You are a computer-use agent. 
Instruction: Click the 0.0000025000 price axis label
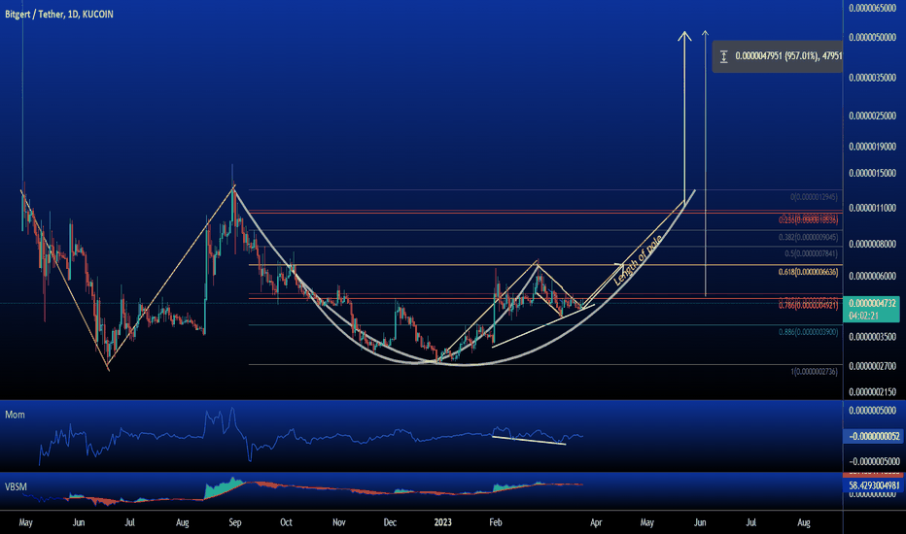[873, 117]
